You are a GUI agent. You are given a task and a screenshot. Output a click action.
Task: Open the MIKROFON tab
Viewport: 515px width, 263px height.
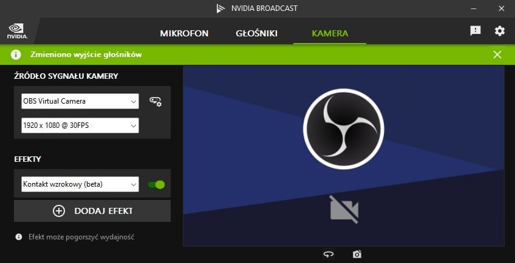click(x=184, y=33)
